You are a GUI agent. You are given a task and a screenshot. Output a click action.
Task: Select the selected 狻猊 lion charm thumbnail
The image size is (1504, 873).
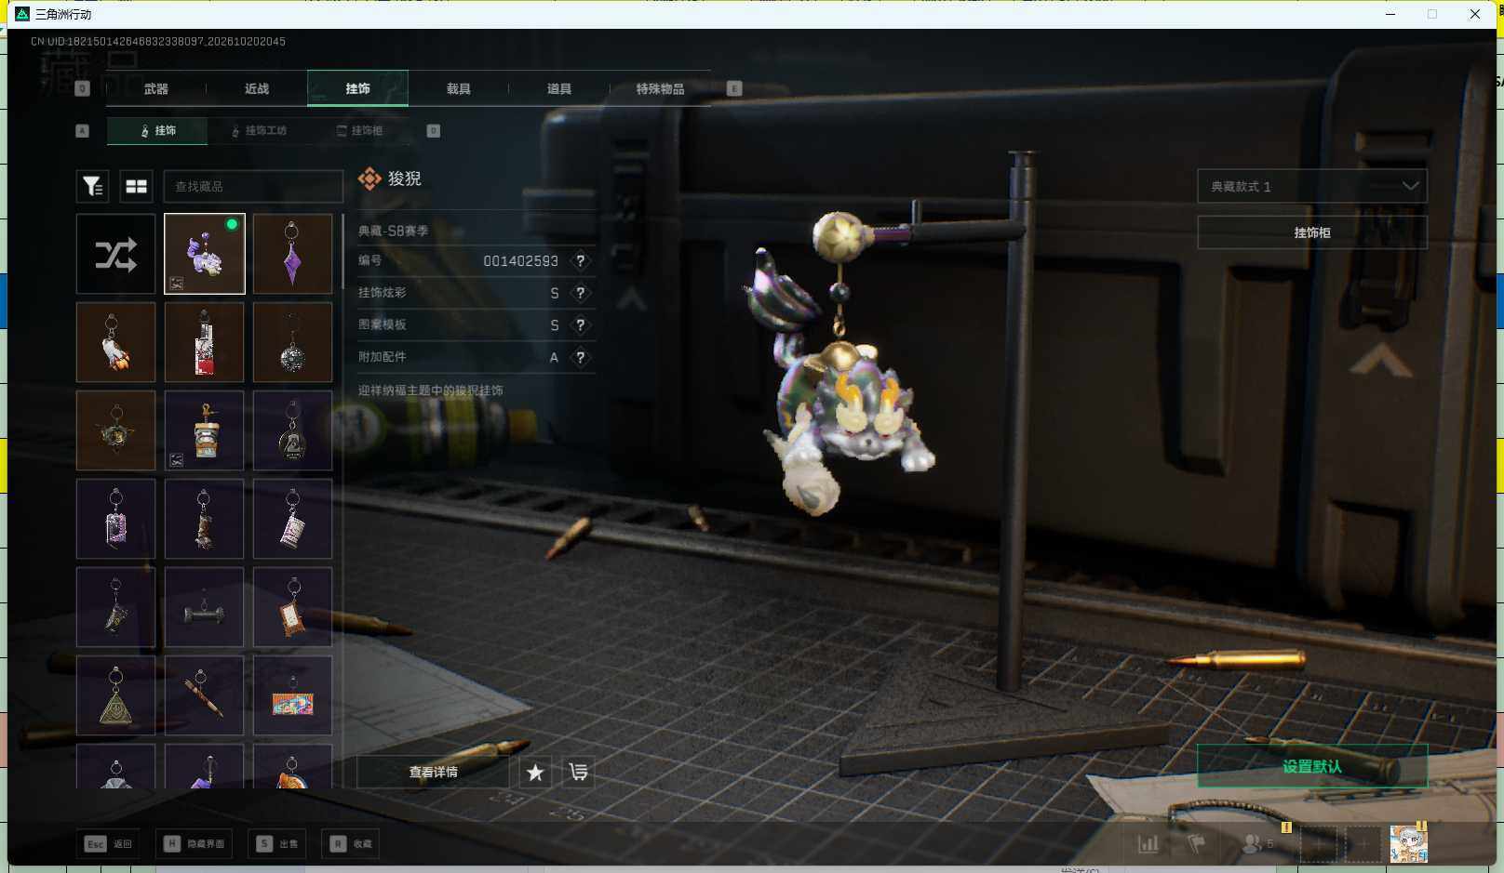pyautogui.click(x=205, y=254)
